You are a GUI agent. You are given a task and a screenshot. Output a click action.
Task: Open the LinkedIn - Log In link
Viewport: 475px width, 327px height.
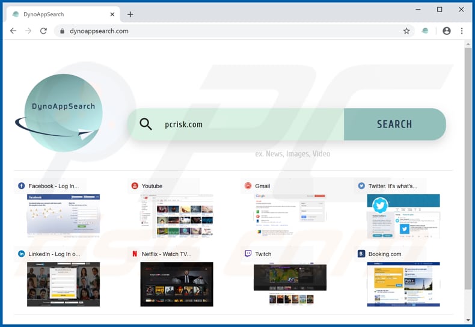coord(54,254)
